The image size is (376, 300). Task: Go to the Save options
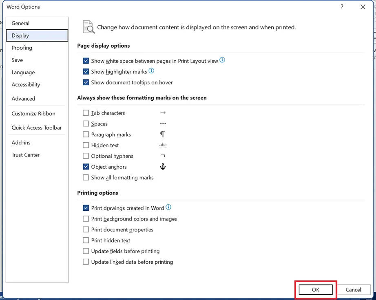click(x=37, y=60)
